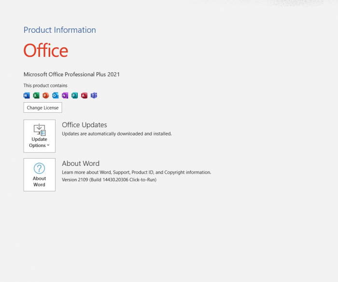Image resolution: width=338 pixels, height=282 pixels.
Task: Click the red Office logo text
Action: click(46, 50)
